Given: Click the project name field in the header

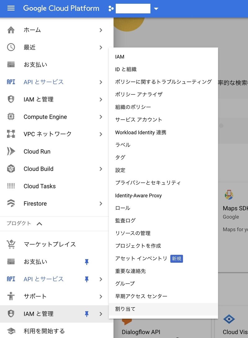Looking at the screenshot, I should 133,8.
